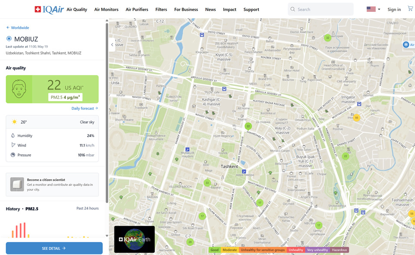Select the yellow 56 AQI map marker
This screenshot has height=255, width=415.
(x=357, y=118)
